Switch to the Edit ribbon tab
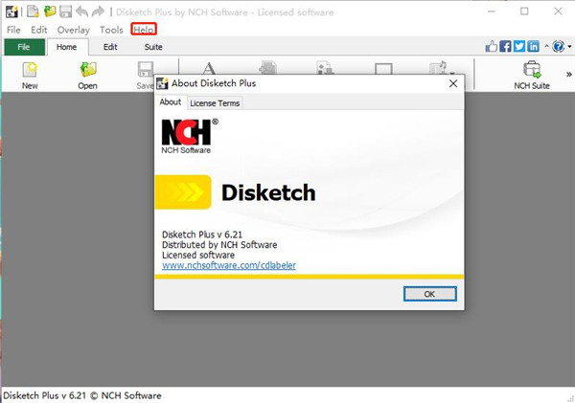The image size is (575, 403). pos(110,47)
